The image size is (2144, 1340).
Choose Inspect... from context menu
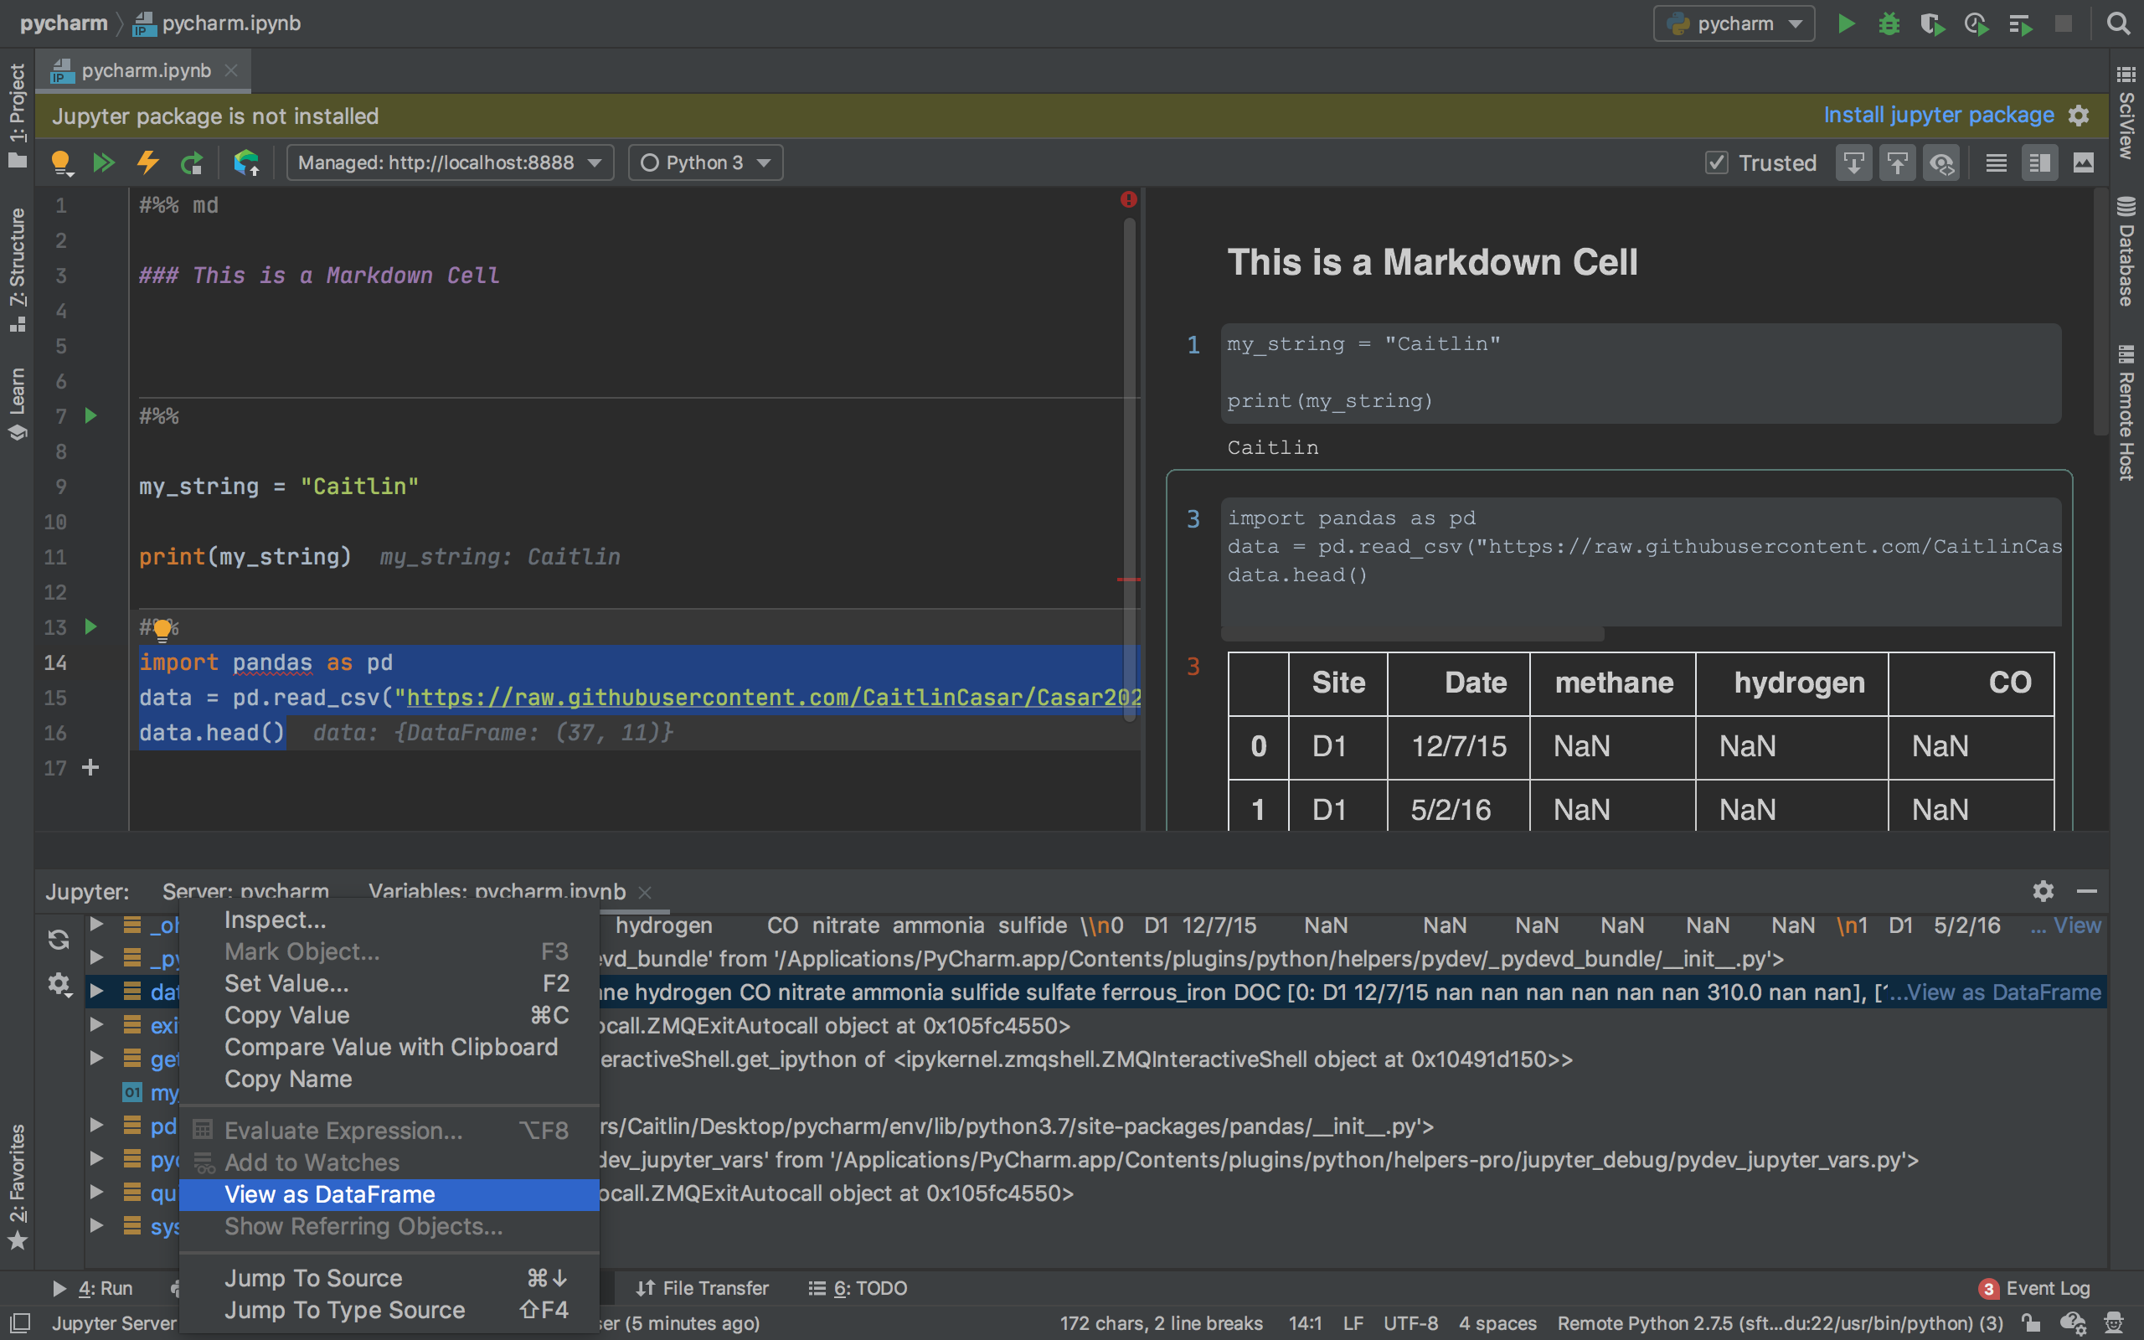389,920
